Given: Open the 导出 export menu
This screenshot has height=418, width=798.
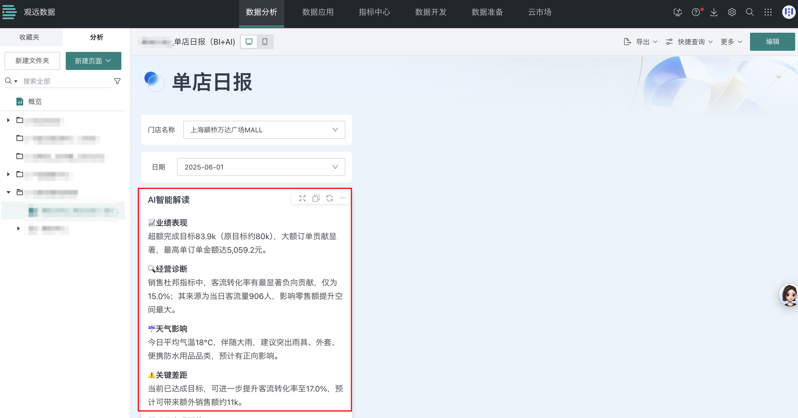Looking at the screenshot, I should coord(640,42).
